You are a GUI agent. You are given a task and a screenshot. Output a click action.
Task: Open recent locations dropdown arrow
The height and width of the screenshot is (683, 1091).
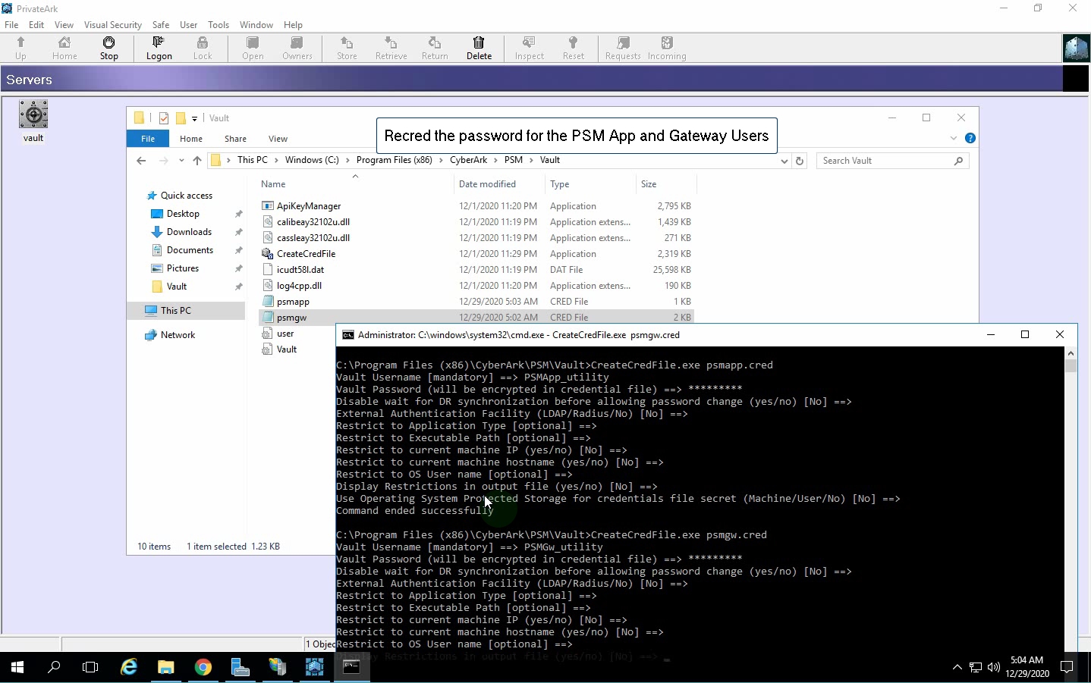point(181,161)
